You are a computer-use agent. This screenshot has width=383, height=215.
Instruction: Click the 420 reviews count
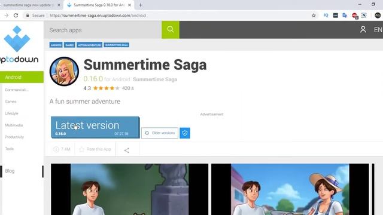(128, 88)
